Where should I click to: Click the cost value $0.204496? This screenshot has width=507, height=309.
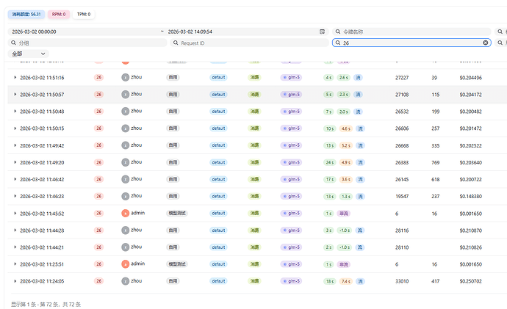tap(470, 78)
